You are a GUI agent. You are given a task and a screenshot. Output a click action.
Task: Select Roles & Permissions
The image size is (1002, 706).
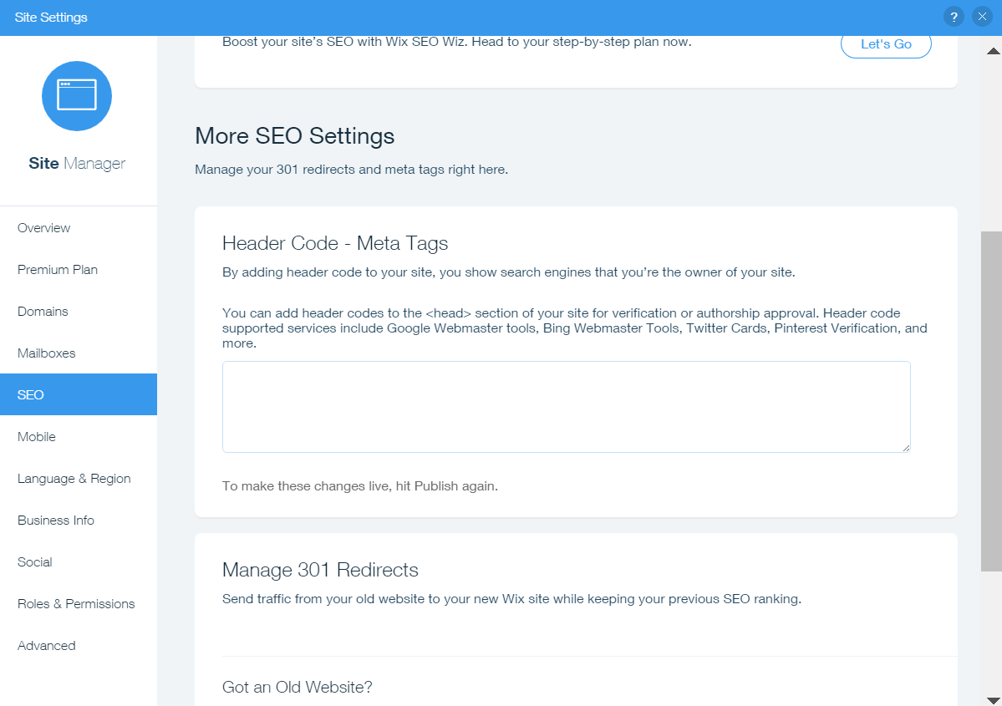tap(79, 604)
